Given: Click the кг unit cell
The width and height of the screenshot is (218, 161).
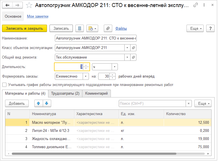Looking at the screenshot, I should pyautogui.click(x=141, y=131).
